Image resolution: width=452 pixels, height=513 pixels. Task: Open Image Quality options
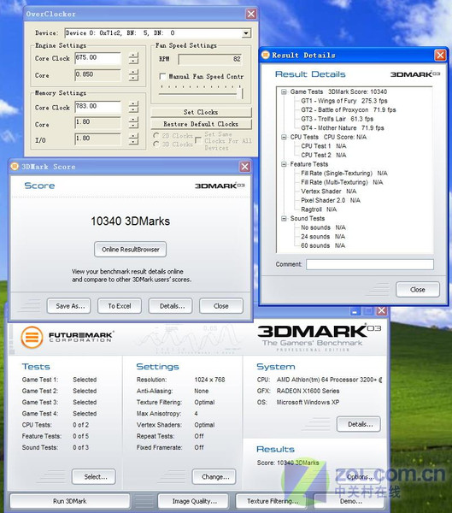pyautogui.click(x=195, y=501)
